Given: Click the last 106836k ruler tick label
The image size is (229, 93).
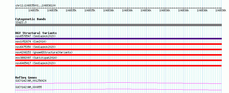Looking at the screenshot, I should (x=221, y=10).
